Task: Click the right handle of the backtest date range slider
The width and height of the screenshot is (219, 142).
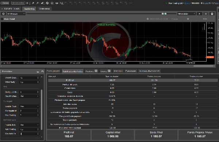Action: click(x=165, y=14)
